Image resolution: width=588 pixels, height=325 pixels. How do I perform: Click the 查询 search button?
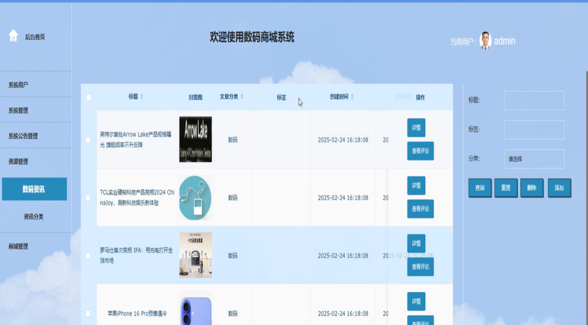pos(480,188)
